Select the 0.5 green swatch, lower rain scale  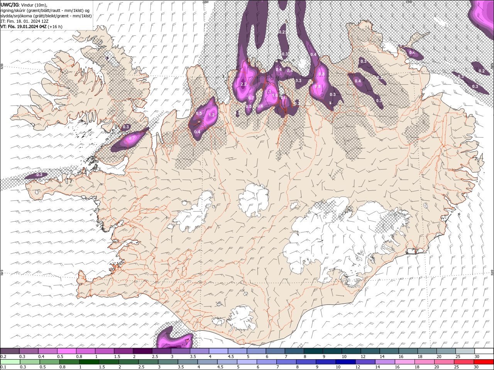[x=49, y=362]
